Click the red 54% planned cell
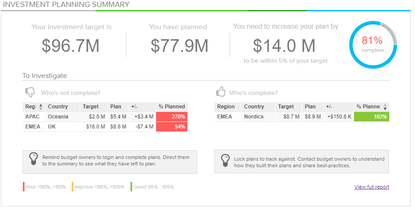 172,127
